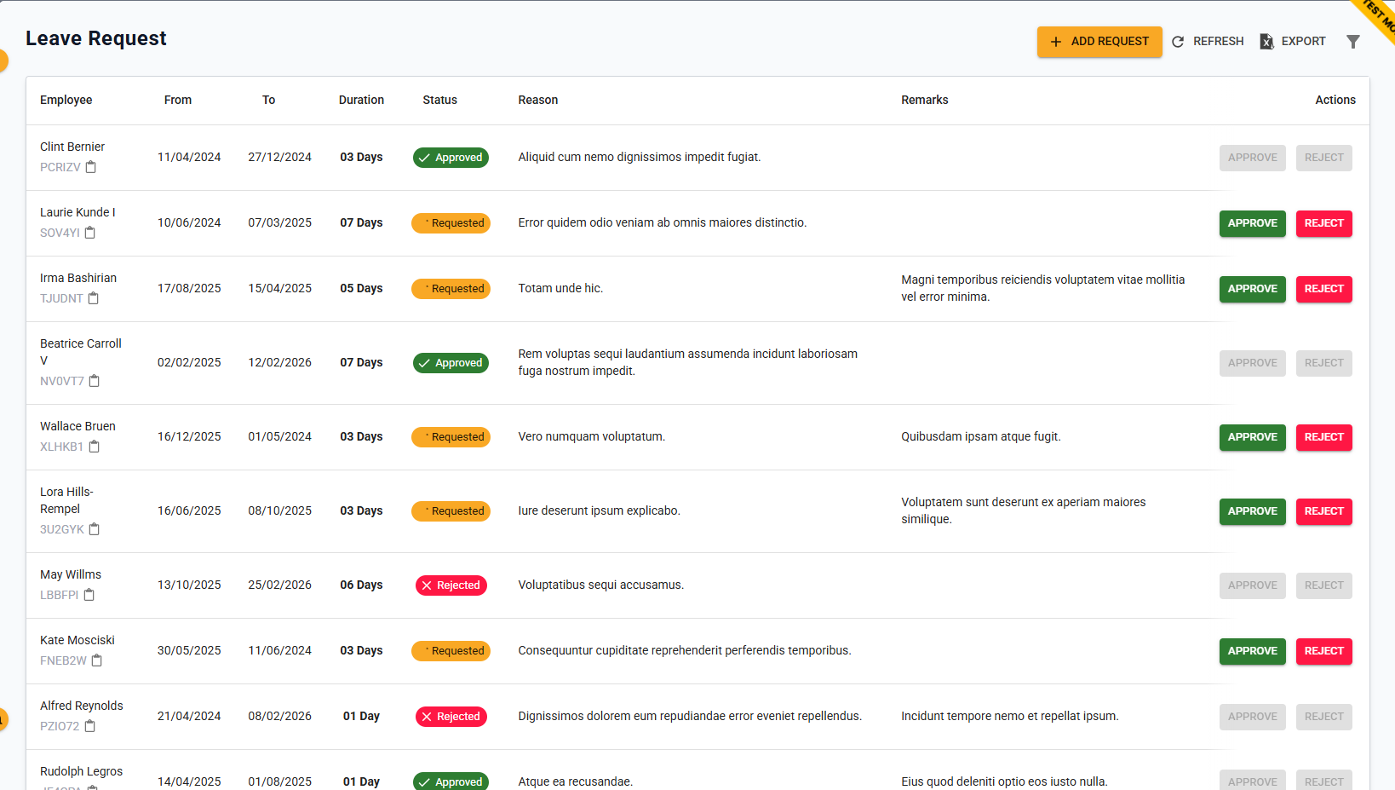Click the Refresh icon
1395x790 pixels.
tap(1179, 41)
